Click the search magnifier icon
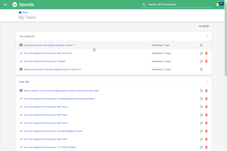Screen dimensions: 227x151 [x=144, y=5]
